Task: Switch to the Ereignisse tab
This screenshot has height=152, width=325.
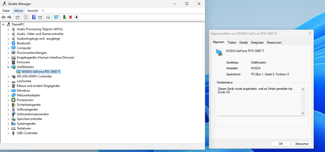Action: point(257,43)
